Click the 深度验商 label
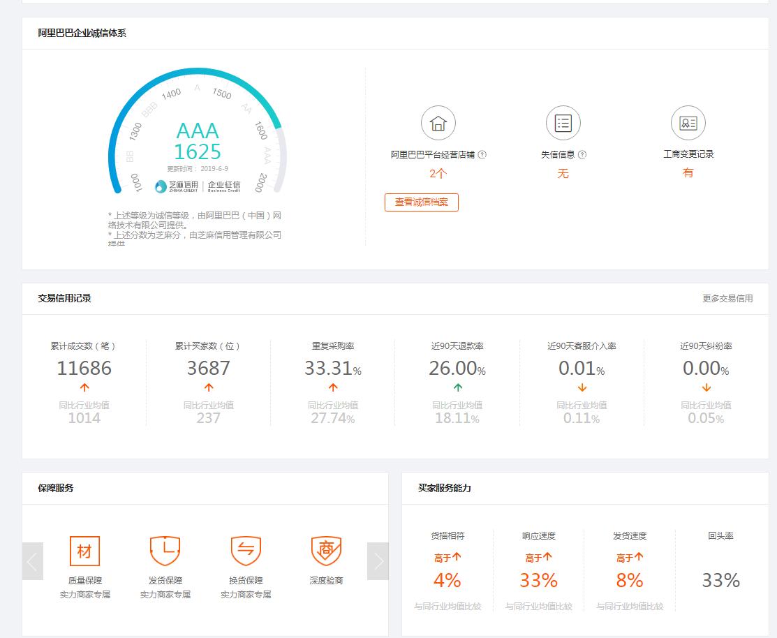The image size is (777, 638). [326, 581]
